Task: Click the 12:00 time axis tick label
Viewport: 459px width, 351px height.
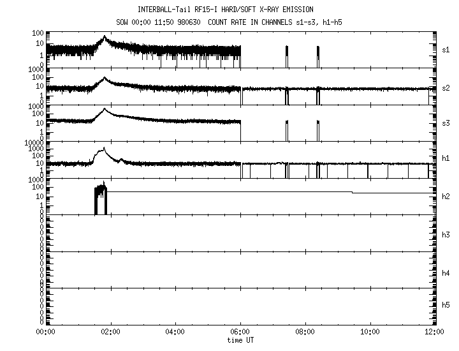Action: [x=434, y=332]
